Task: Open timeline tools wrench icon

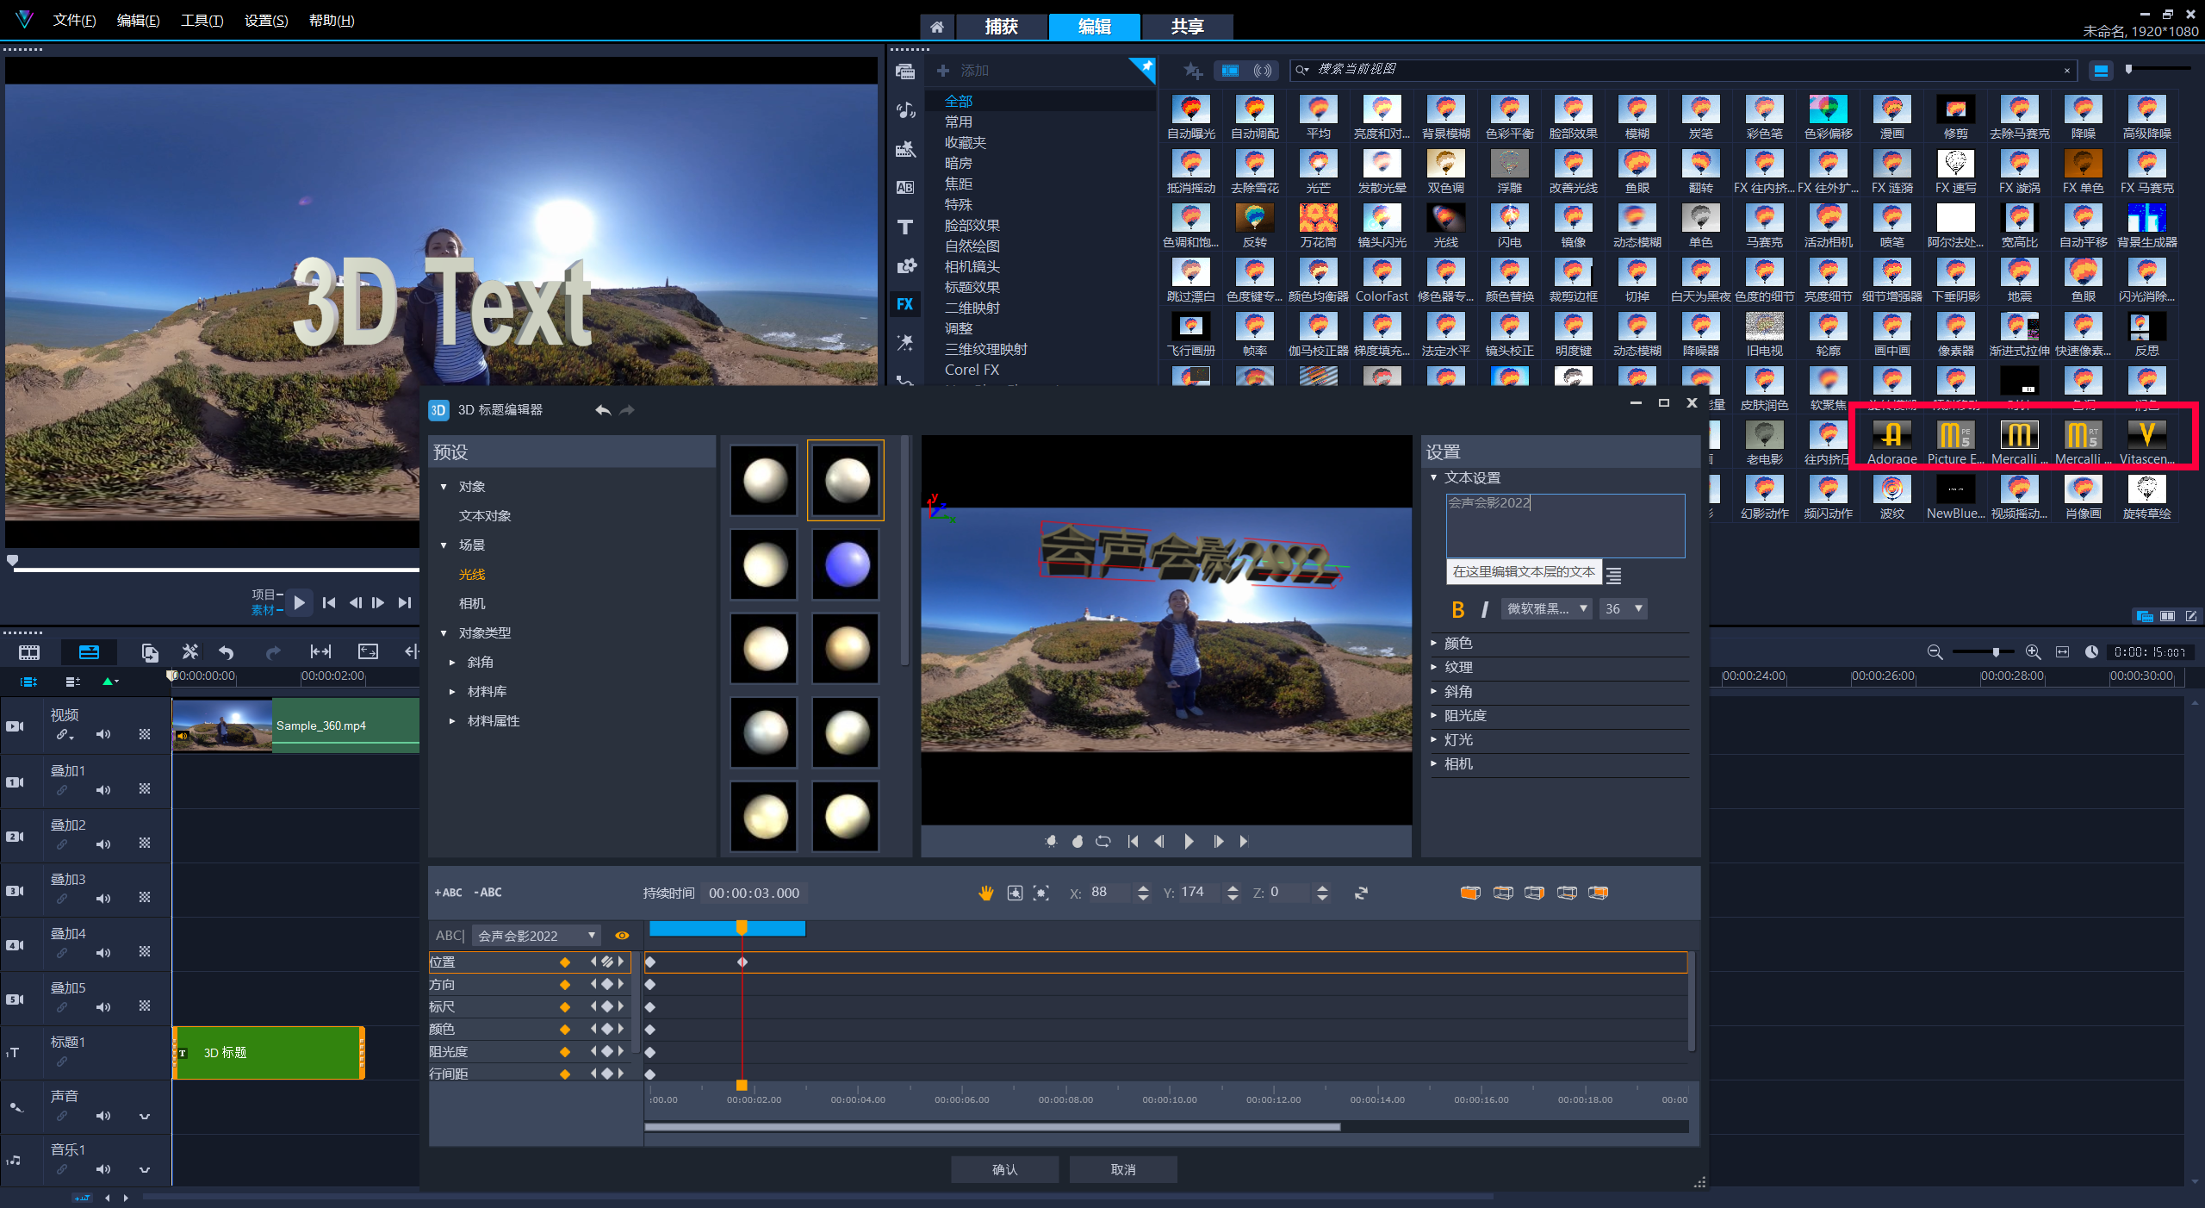Action: [x=189, y=652]
